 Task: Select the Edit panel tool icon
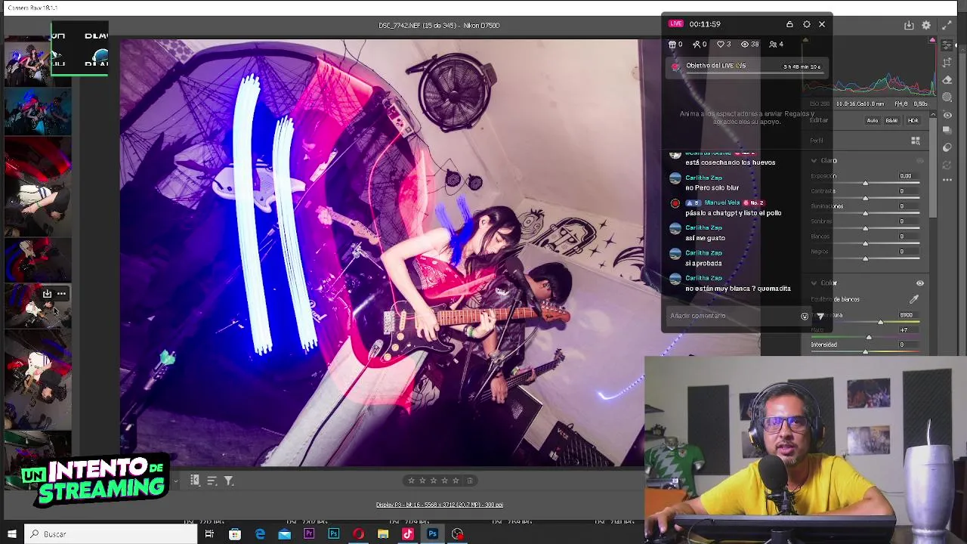click(x=947, y=45)
